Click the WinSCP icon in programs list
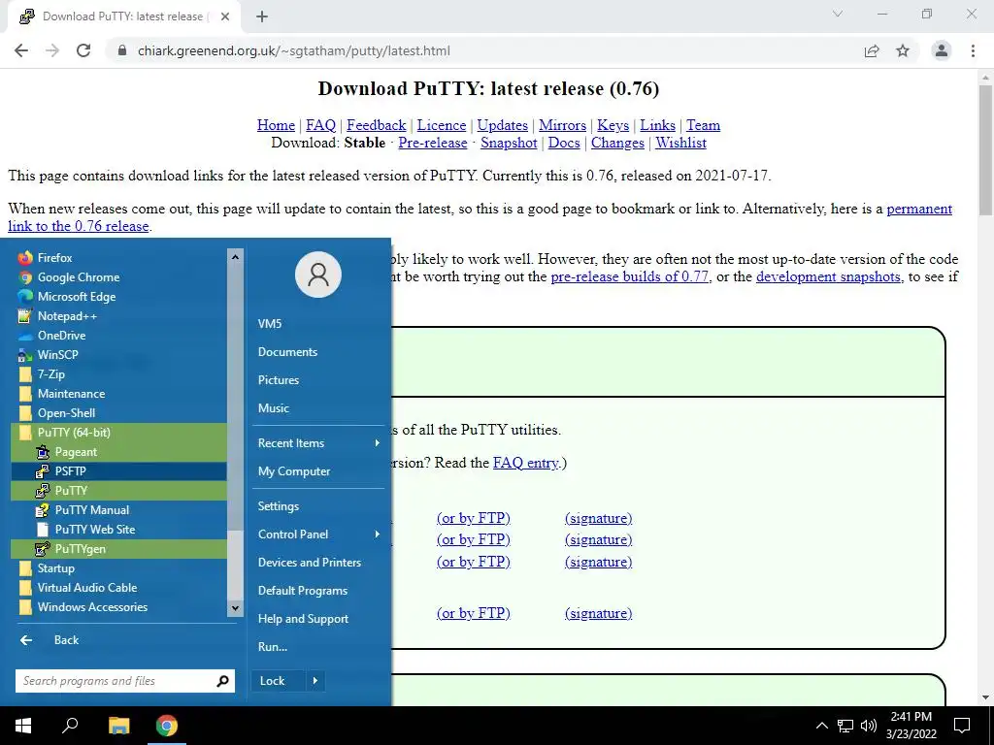 [25, 355]
